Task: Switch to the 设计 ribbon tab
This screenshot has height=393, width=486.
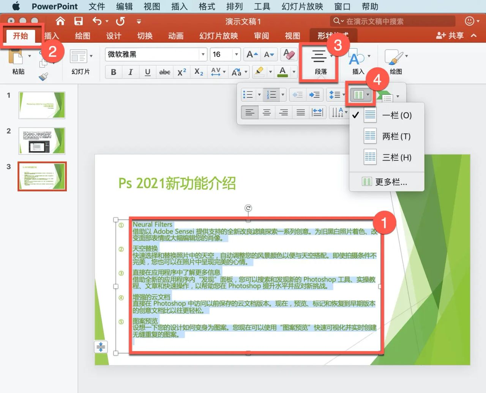Action: [x=114, y=36]
